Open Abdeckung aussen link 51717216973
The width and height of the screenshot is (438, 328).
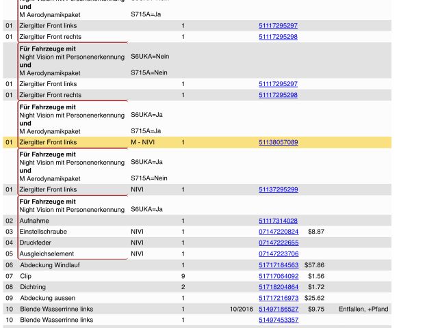pyautogui.click(x=278, y=298)
